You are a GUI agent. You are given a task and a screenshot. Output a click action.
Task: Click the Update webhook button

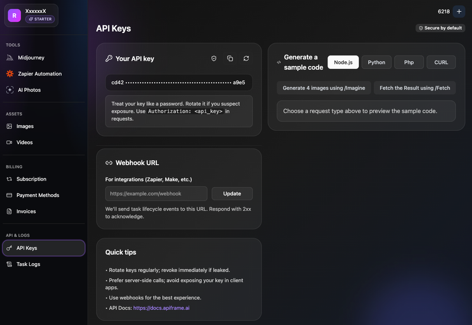(x=232, y=193)
